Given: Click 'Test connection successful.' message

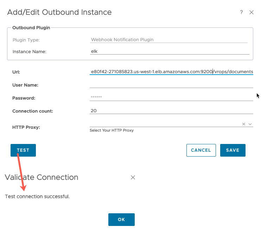Looking at the screenshot, I should click(x=37, y=196).
